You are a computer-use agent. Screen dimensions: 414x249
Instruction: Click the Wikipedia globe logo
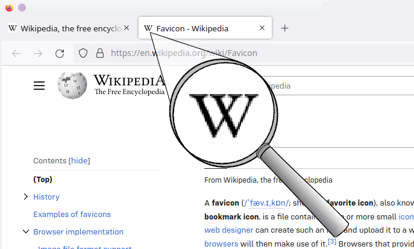click(72, 86)
